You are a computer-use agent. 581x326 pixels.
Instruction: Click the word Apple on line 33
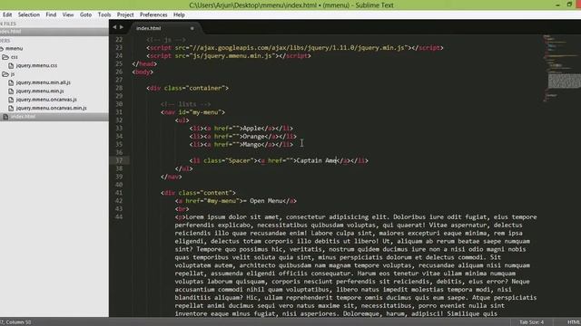tap(252, 129)
